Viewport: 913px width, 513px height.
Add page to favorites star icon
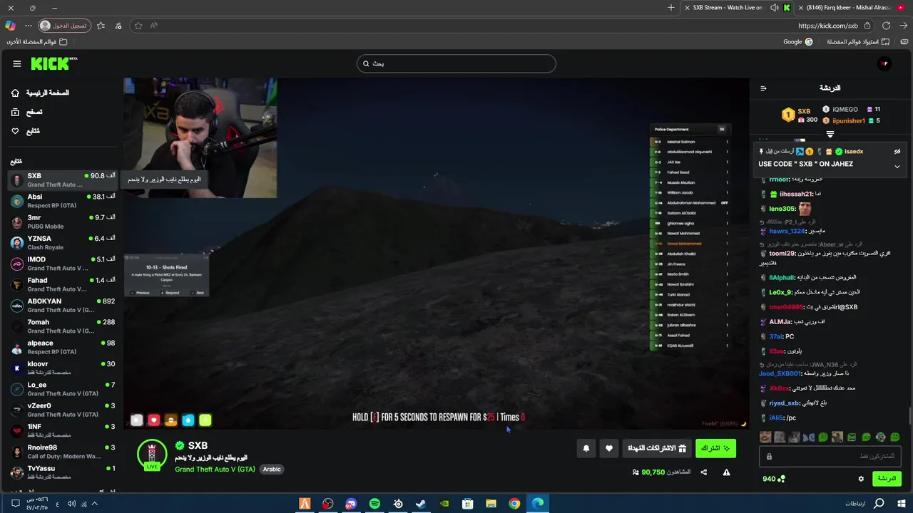point(138,26)
